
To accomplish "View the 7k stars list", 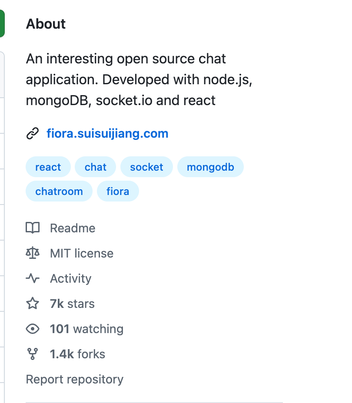I will (x=72, y=304).
